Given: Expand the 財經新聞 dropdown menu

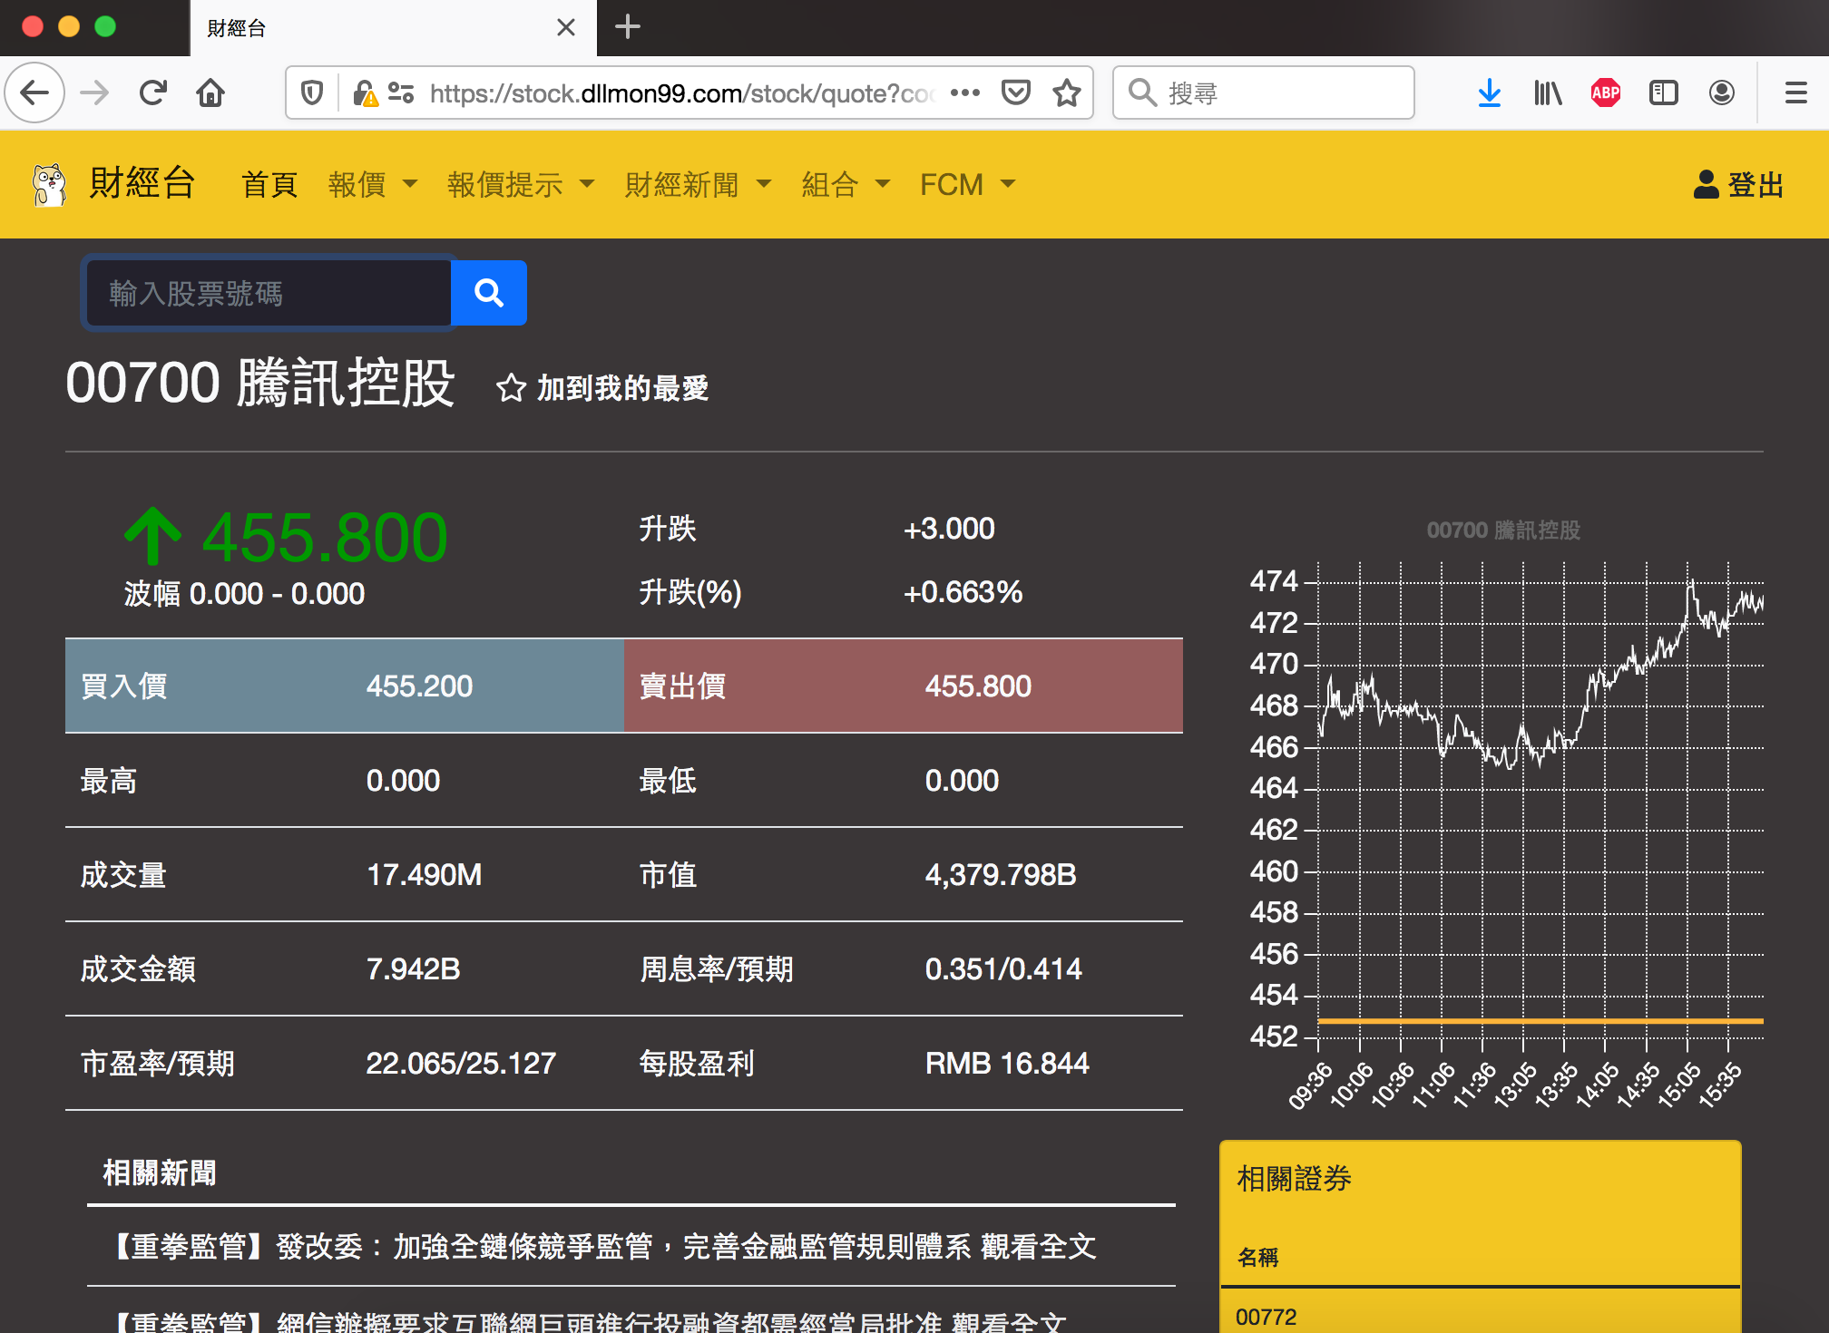Looking at the screenshot, I should [x=697, y=185].
